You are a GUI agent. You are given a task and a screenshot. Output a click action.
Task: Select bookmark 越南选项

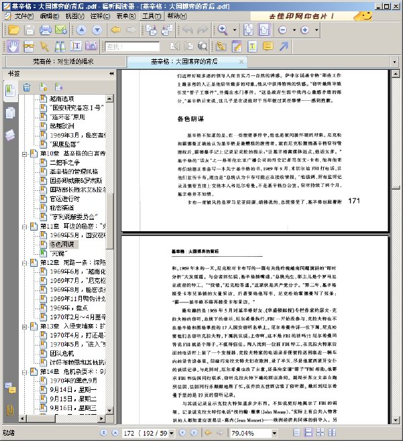pyautogui.click(x=62, y=99)
